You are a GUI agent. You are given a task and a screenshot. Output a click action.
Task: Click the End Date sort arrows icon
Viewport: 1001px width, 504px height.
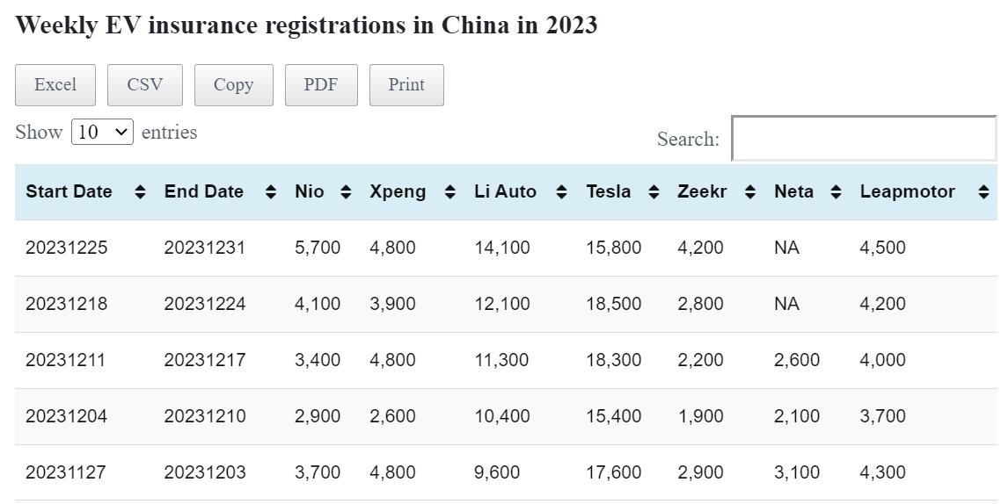pyautogui.click(x=271, y=191)
